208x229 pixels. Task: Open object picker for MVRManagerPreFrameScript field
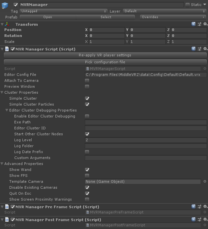205,212
